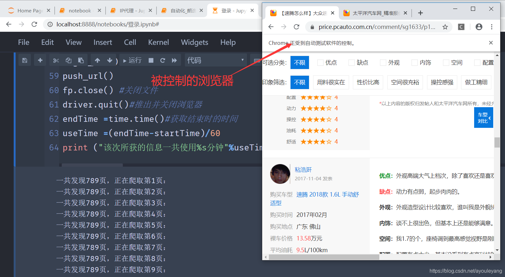Screen dimensions: 505x277
Task: Click the C extension icon in Chrome
Action: [461, 27]
